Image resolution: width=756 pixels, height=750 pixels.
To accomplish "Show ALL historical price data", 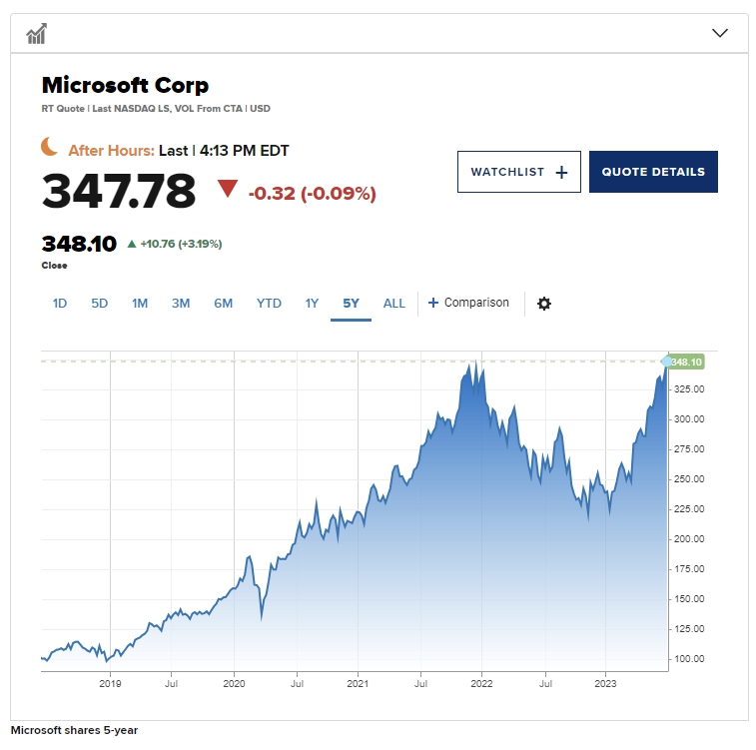I will click(x=394, y=304).
